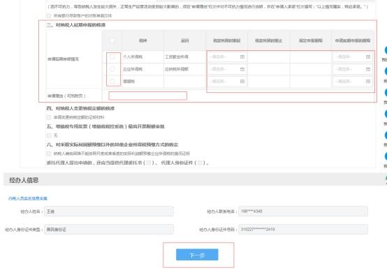Click section heading 四、对纳税人变更纳税定额的核准
This screenshot has height=275, width=387.
tap(80, 108)
